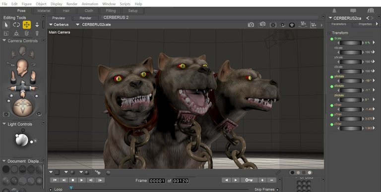The height and width of the screenshot is (192, 381).
Task: Toggle the green animation dot beside xTran
Action: coord(332,105)
